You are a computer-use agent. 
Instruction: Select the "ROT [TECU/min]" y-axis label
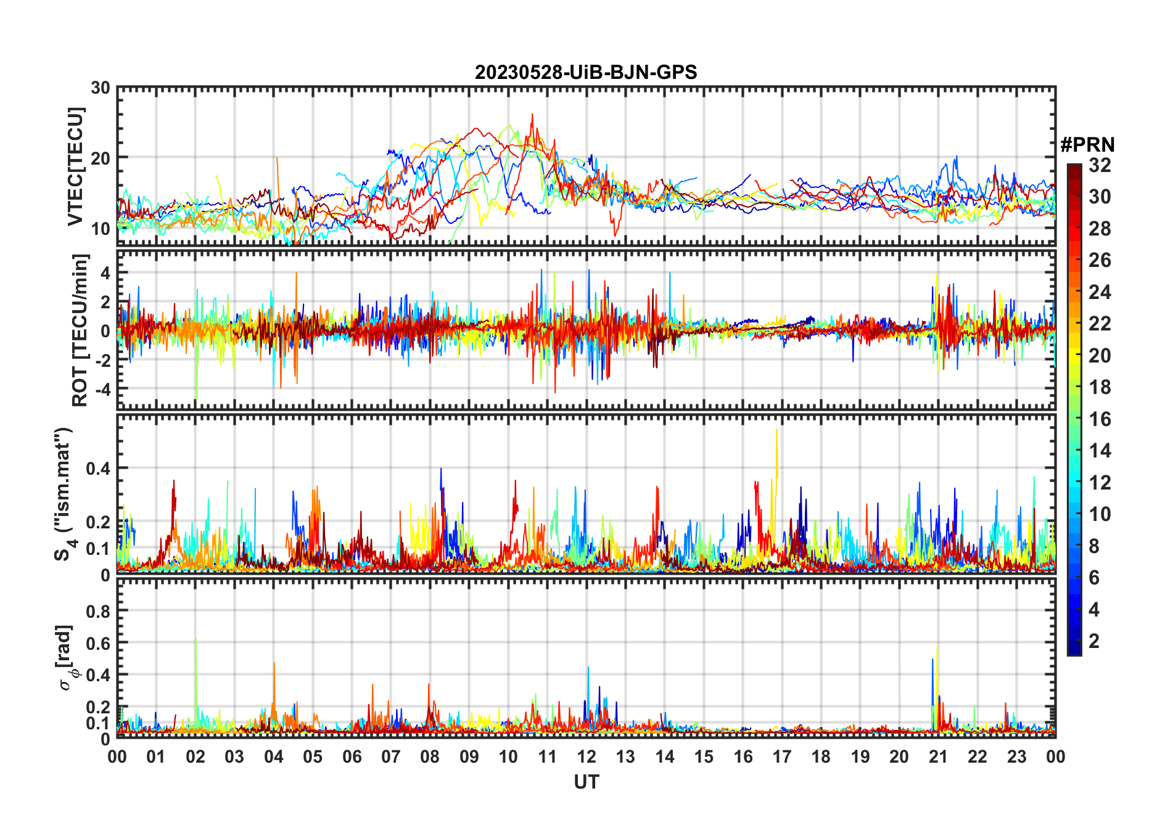80,330
